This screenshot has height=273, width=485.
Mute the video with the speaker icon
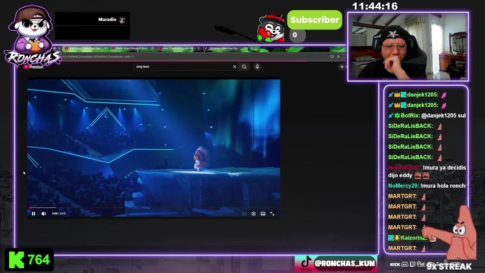44,213
